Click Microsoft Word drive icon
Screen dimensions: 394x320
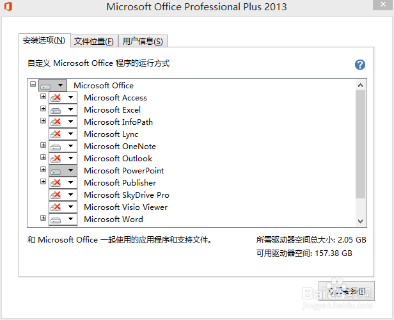(x=56, y=220)
